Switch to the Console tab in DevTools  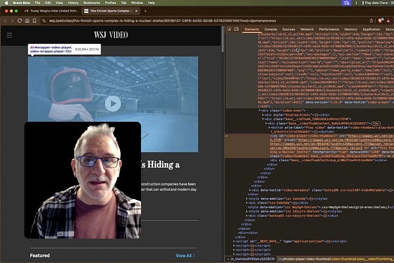[x=271, y=30]
